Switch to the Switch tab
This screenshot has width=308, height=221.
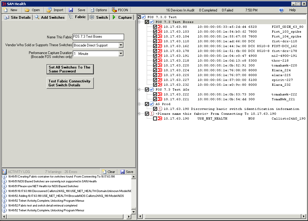click(x=99, y=17)
